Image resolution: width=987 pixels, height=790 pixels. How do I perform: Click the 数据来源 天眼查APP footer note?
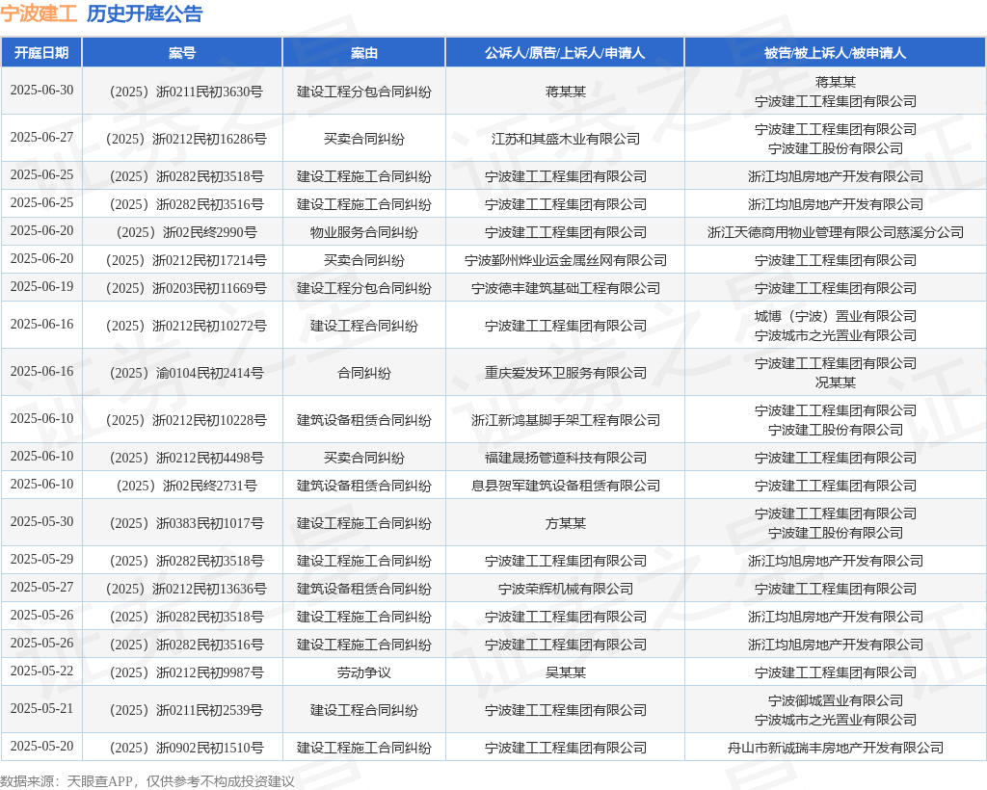[147, 781]
